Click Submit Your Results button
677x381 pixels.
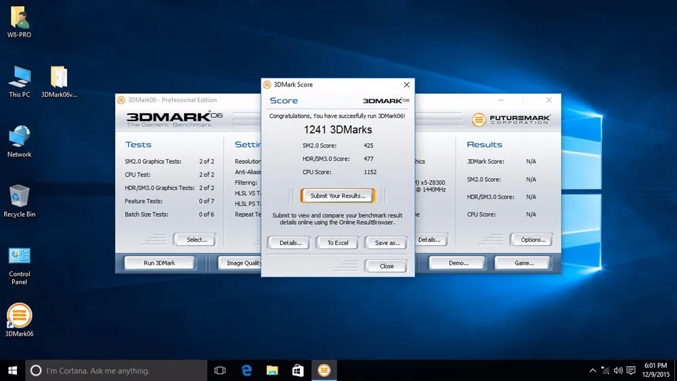338,196
